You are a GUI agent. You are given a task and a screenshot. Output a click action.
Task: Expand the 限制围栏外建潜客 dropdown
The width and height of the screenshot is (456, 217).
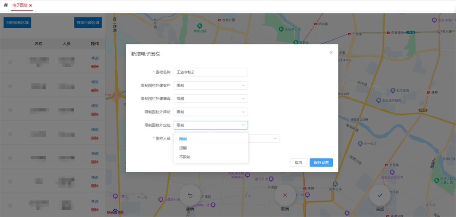click(211, 99)
